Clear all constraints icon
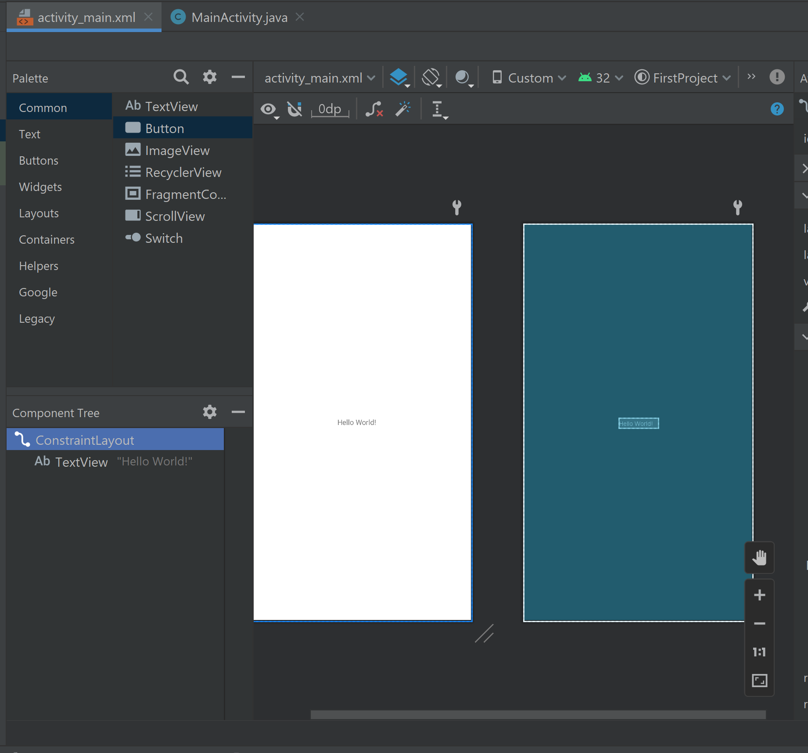This screenshot has width=808, height=753. click(x=374, y=109)
